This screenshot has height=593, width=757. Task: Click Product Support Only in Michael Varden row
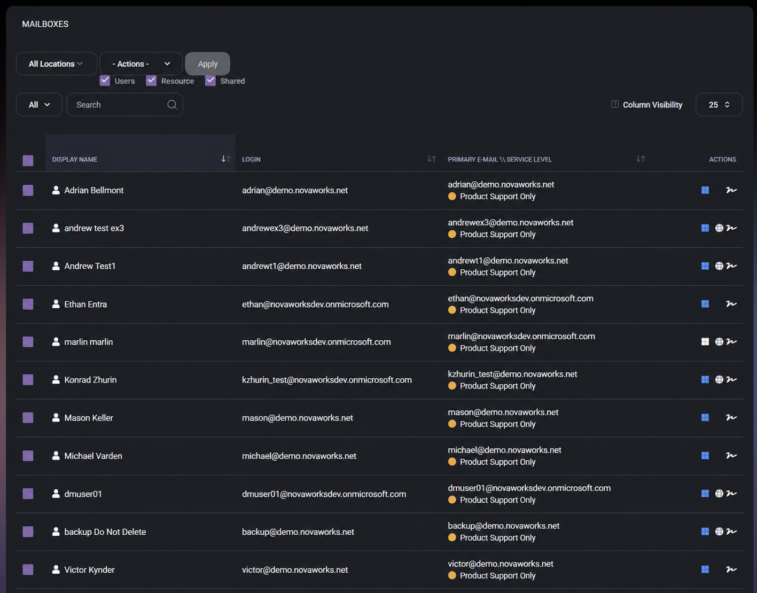[497, 462]
